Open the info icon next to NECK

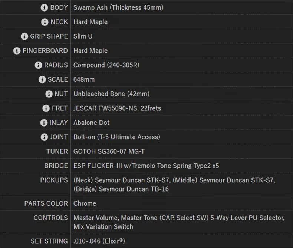click(45, 22)
